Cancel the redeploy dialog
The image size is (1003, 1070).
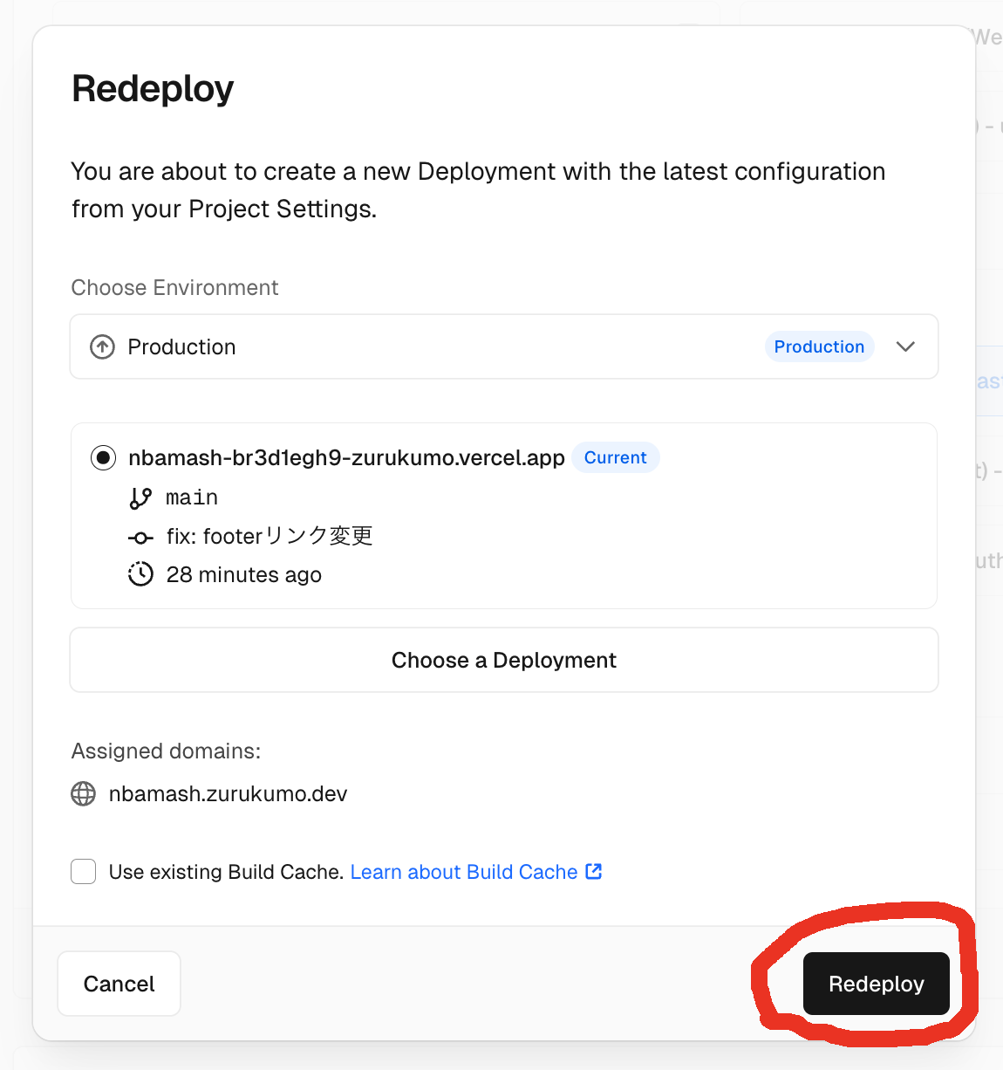pos(119,984)
